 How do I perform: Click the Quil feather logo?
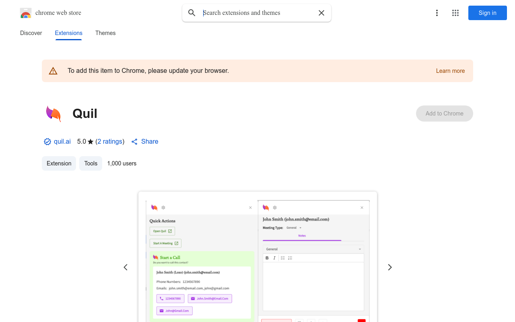click(53, 114)
